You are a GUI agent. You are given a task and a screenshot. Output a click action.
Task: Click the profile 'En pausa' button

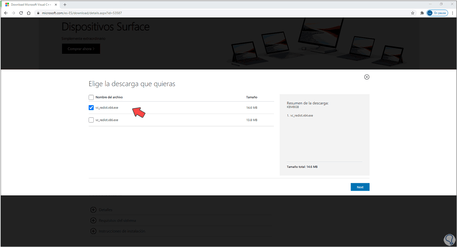437,13
